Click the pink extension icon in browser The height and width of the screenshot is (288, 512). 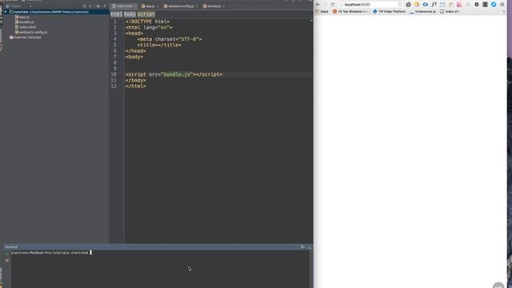[x=459, y=5]
